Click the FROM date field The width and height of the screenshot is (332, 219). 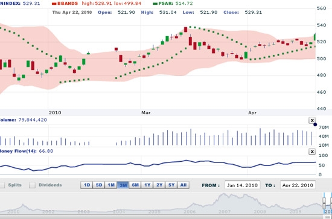click(x=243, y=185)
